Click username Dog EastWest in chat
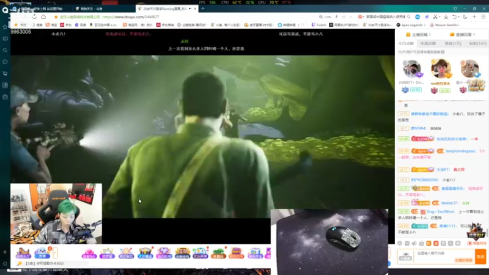The image size is (489, 275). click(440, 211)
